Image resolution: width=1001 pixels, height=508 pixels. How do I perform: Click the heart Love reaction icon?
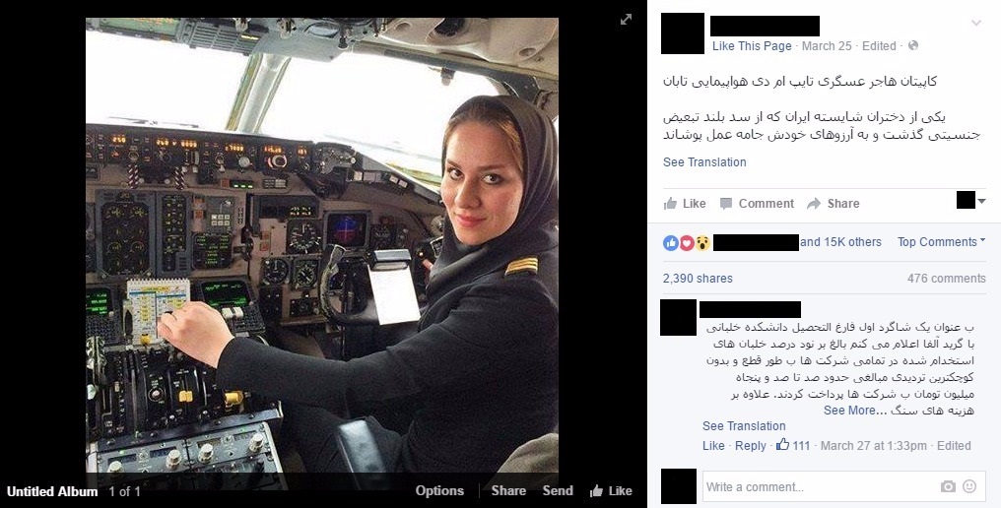pyautogui.click(x=687, y=242)
